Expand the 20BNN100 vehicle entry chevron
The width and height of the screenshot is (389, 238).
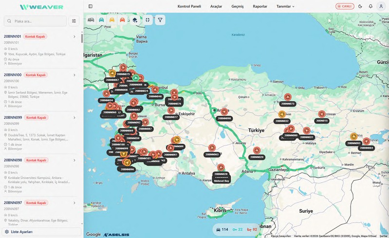74,75
